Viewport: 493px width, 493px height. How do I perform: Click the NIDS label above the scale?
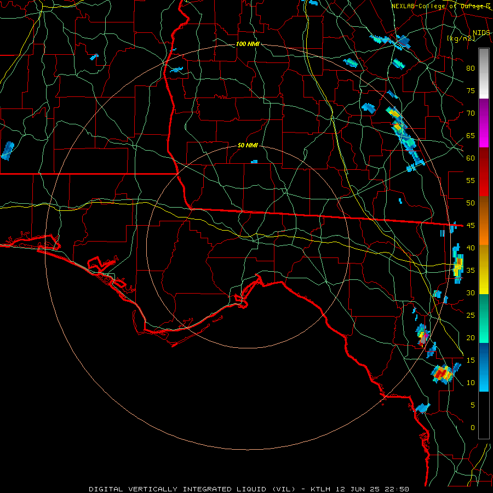tap(481, 33)
